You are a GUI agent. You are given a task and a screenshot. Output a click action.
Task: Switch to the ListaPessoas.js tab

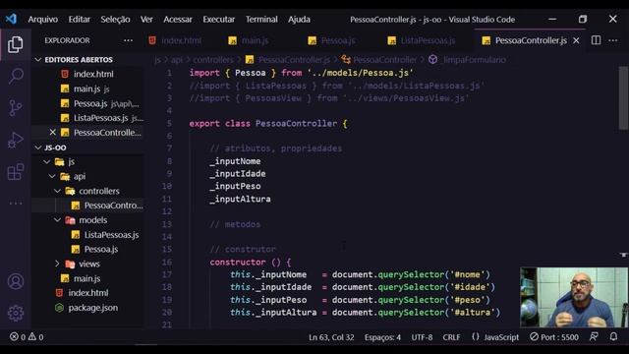[x=422, y=40]
